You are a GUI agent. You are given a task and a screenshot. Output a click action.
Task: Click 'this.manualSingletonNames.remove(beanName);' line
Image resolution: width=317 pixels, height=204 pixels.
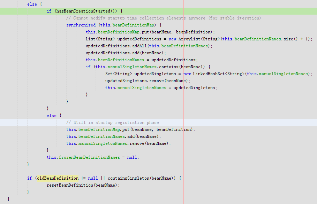119,143
